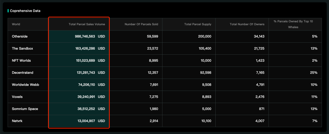Screen dimensions: 329x134
Task: Select the NFT Worlds row name
Action: click(x=21, y=60)
